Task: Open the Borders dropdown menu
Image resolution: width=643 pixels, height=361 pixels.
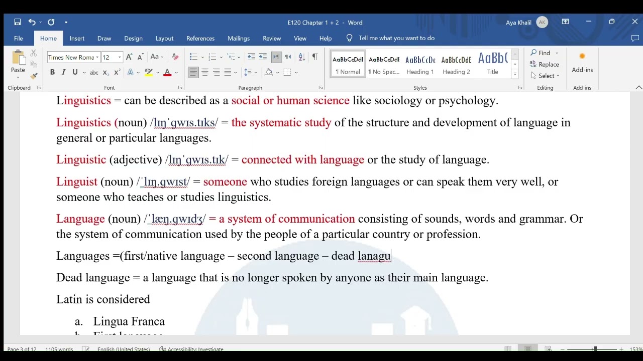Action: (296, 73)
